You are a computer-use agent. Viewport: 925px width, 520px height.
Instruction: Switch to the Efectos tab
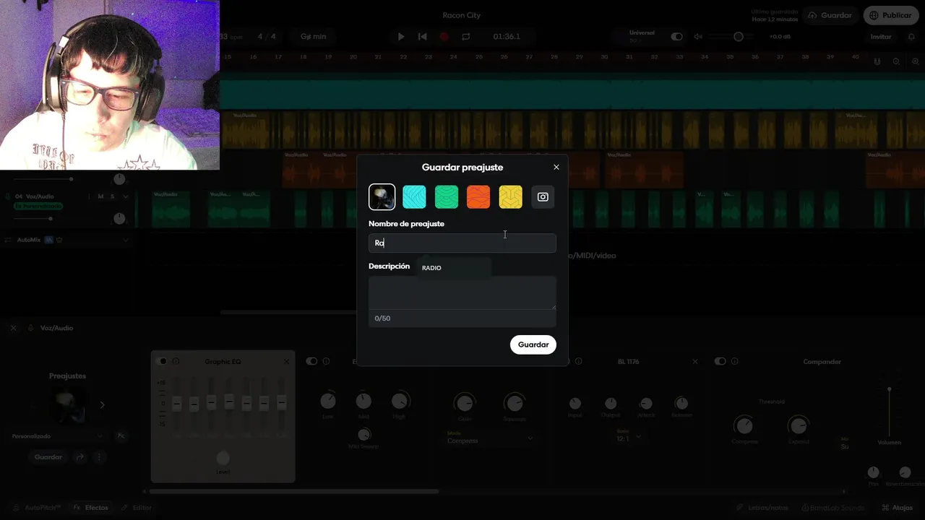tap(91, 508)
